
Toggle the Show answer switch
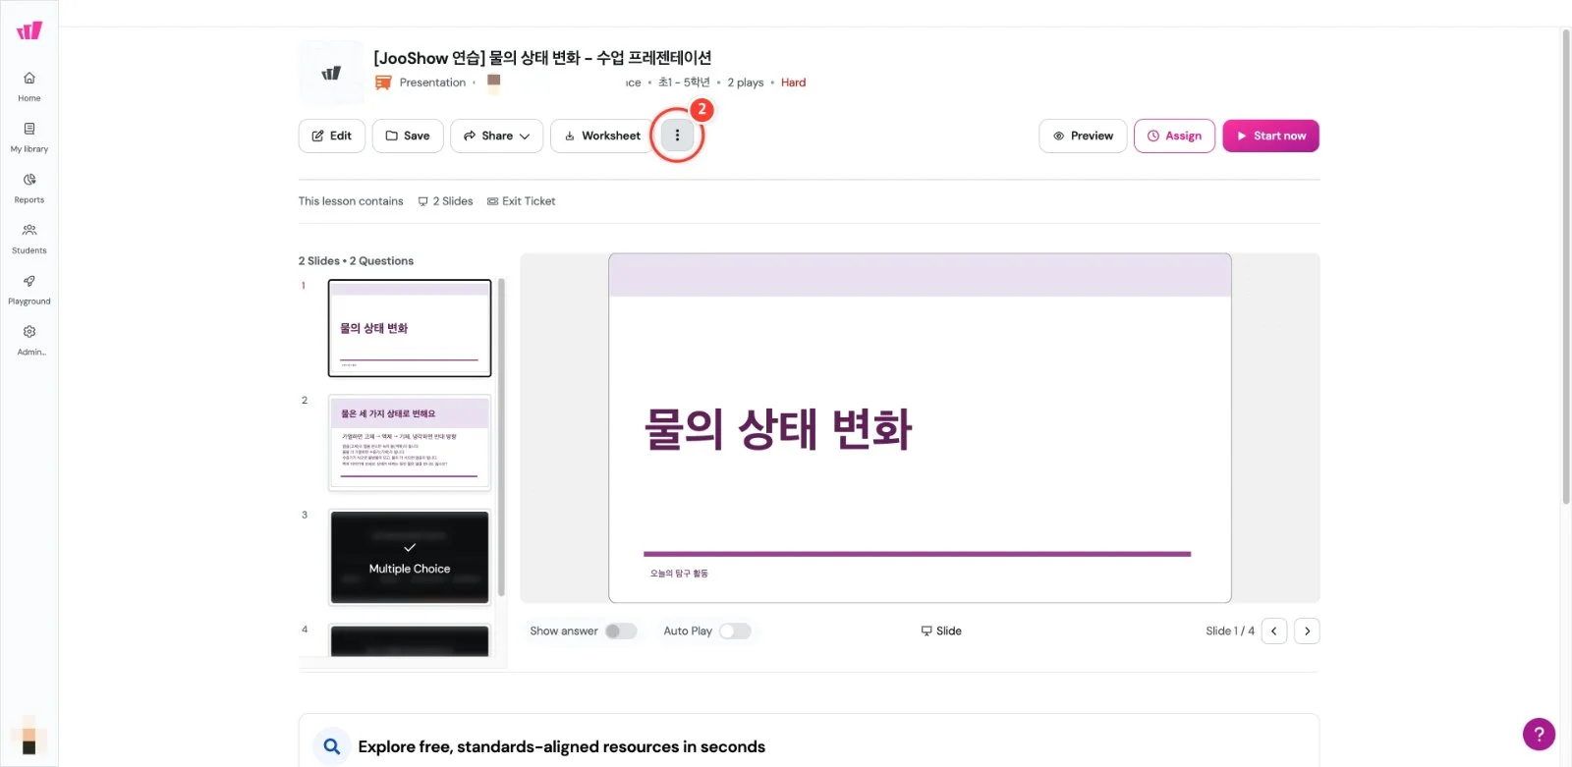[x=621, y=631]
